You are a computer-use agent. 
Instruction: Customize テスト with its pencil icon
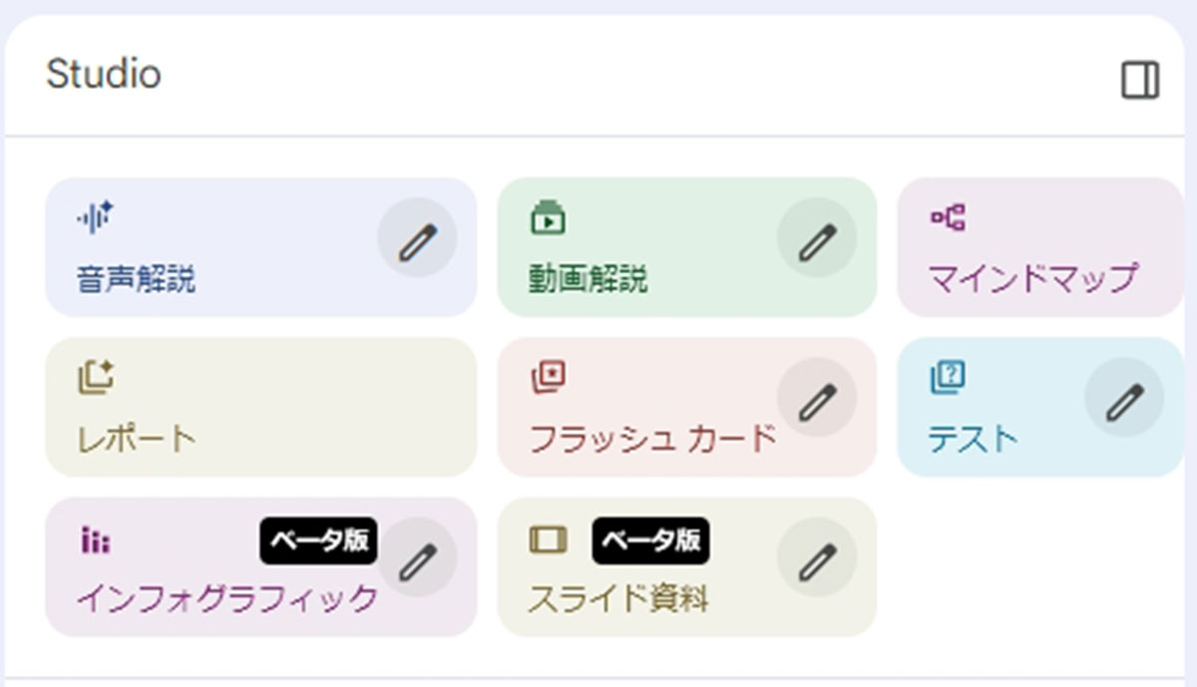click(1124, 400)
